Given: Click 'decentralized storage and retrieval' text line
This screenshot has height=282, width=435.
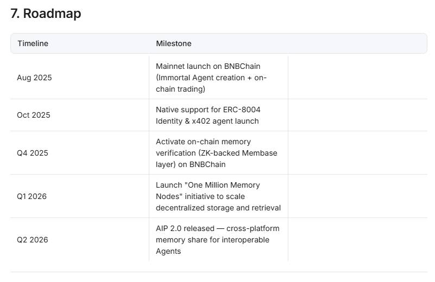Looking at the screenshot, I should click(x=218, y=208).
